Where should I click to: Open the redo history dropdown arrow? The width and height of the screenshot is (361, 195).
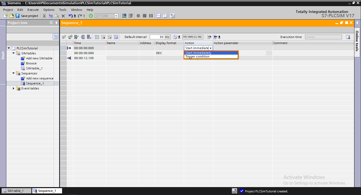tap(84, 16)
